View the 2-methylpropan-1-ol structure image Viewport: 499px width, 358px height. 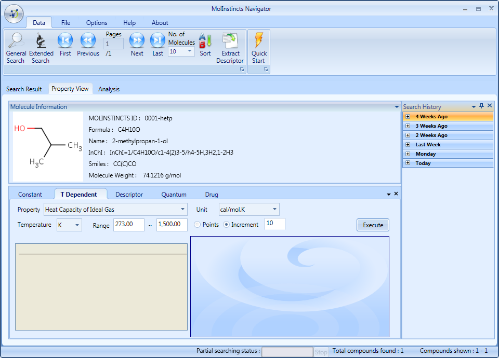pos(48,146)
